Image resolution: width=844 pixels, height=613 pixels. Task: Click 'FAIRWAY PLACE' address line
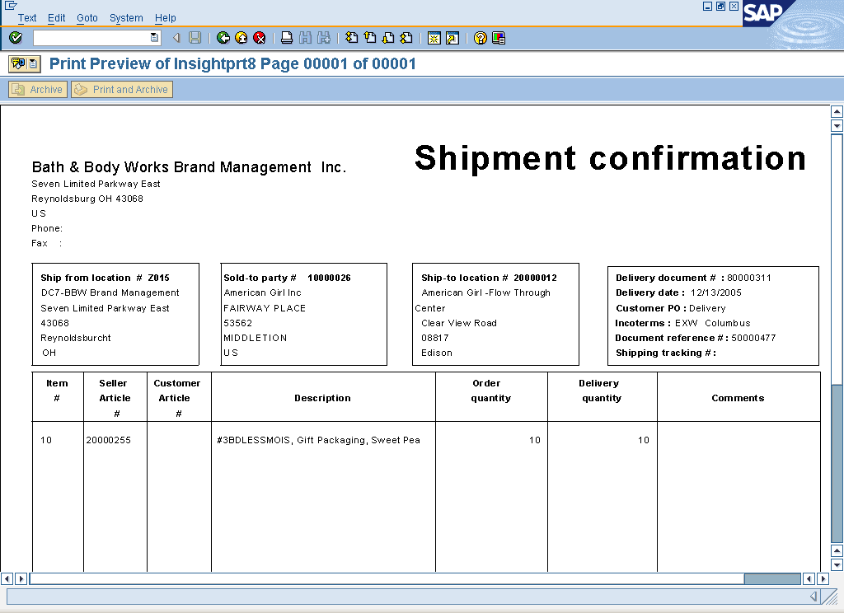click(265, 308)
